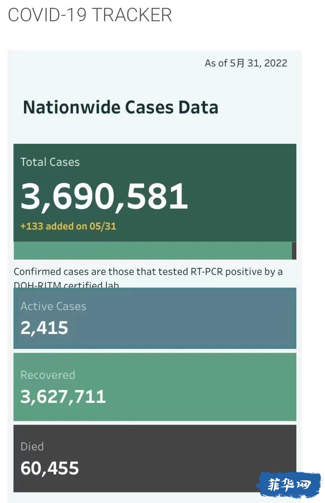The height and width of the screenshot is (503, 325).
Task: Click the 菲华网 watermark logo
Action: 289,485
